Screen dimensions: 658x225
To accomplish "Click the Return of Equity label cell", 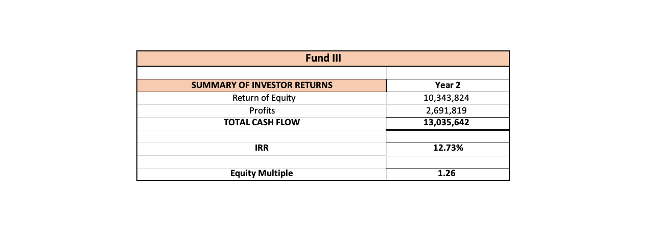I will 262,98.
